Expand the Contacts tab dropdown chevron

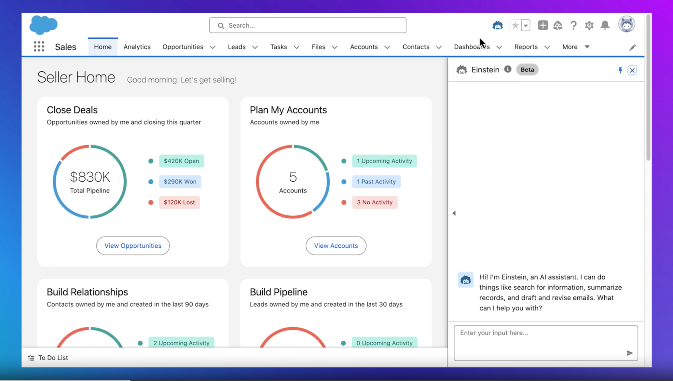click(x=439, y=47)
